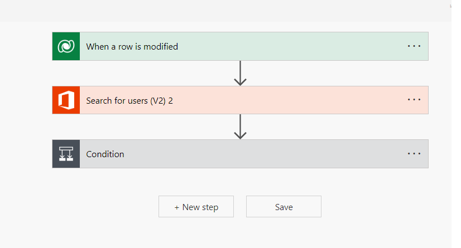Screen dimensions: 461x248
Task: Open ellipsis menu for When a row is modified
Action: (414, 46)
